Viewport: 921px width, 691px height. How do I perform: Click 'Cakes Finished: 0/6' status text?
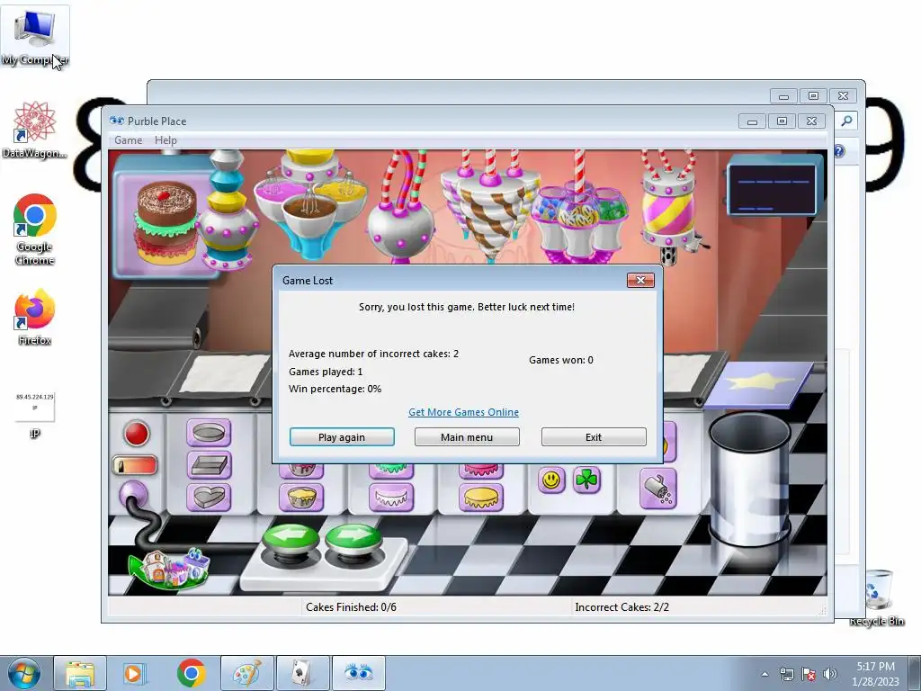click(351, 607)
